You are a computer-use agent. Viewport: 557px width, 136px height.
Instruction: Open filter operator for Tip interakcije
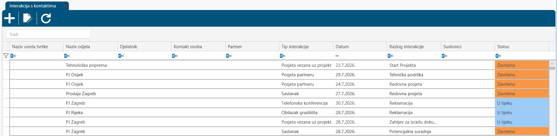283,56
